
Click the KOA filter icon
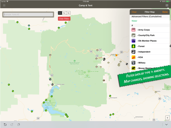point(134,57)
